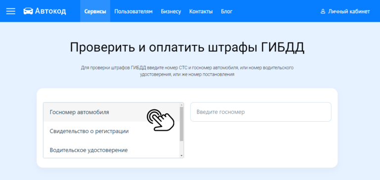This screenshot has width=380, height=180.
Task: Click the white car logo icon
Action: click(x=28, y=11)
